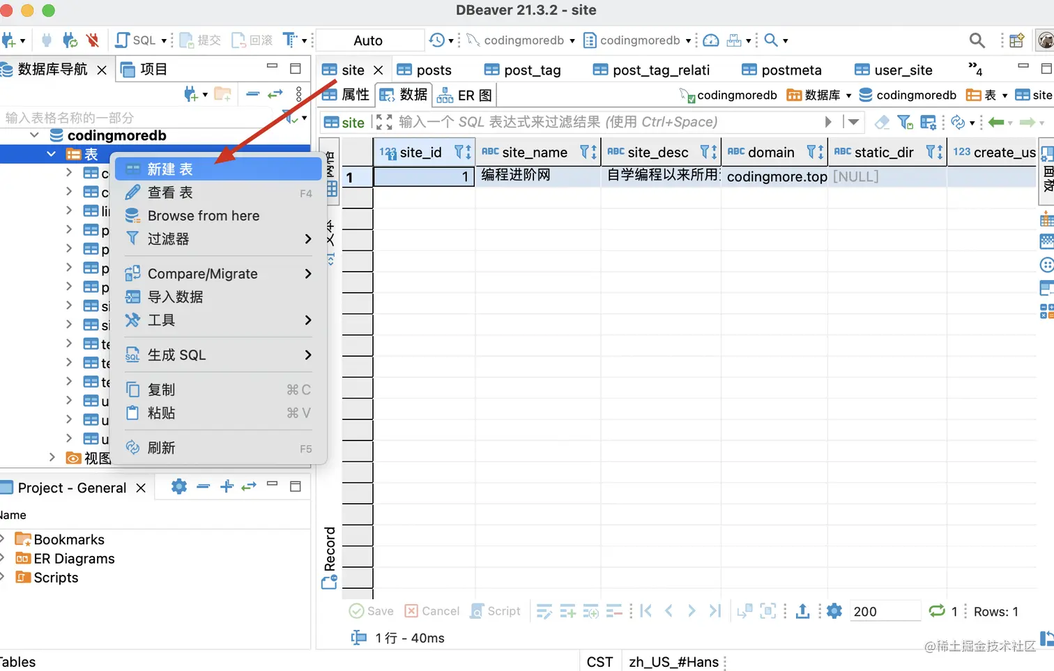Click the save filter funnel icon

click(x=905, y=122)
